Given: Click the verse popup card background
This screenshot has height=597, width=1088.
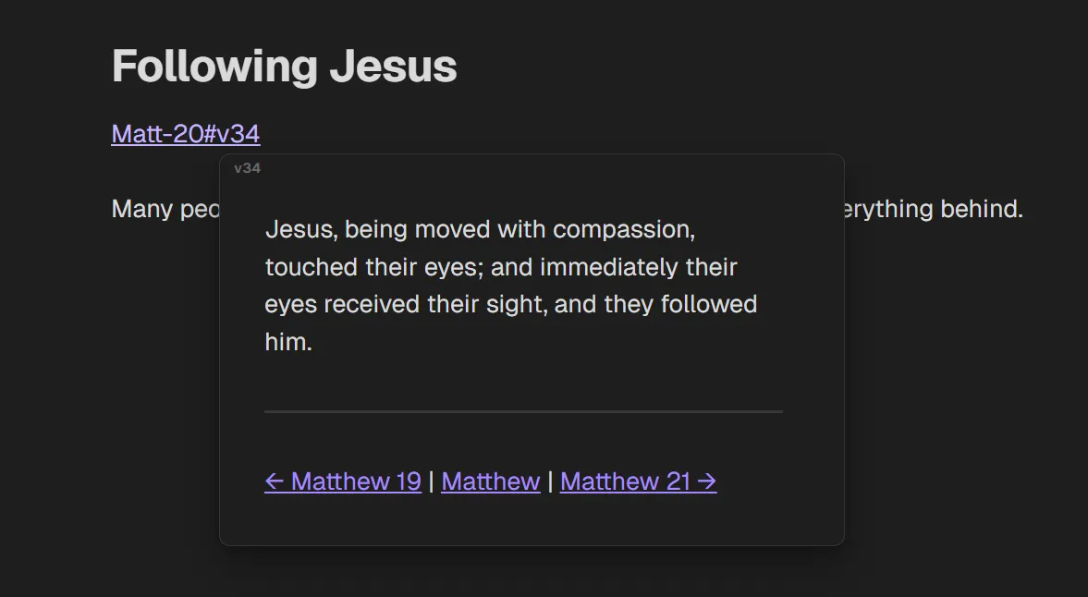Looking at the screenshot, I should [x=532, y=434].
